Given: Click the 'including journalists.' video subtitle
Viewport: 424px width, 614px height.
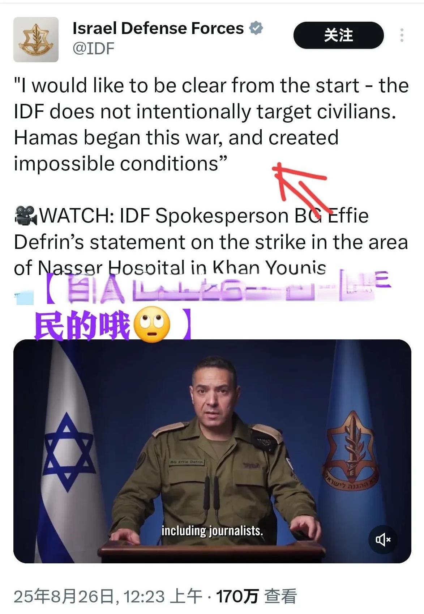Looking at the screenshot, I should click(x=212, y=531).
